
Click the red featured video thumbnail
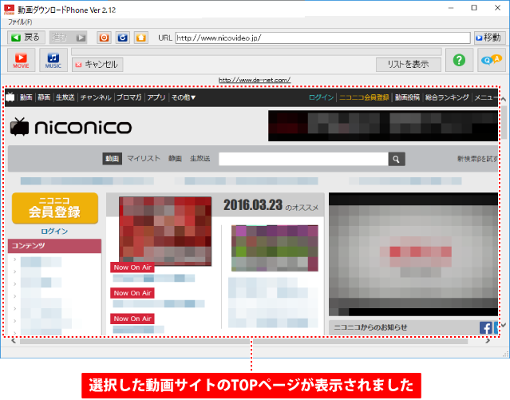(x=165, y=231)
